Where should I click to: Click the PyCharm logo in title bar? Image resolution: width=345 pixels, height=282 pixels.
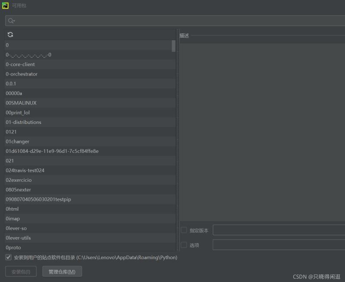[5, 6]
